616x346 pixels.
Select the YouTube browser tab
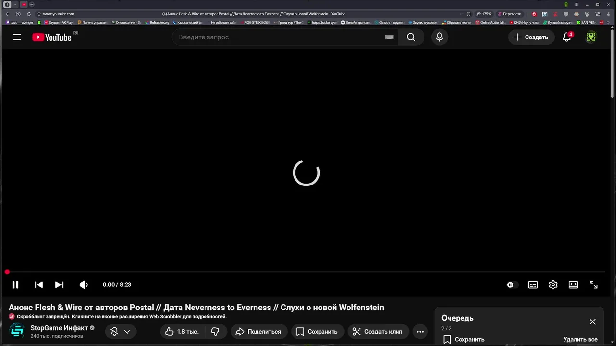[x=24, y=4]
